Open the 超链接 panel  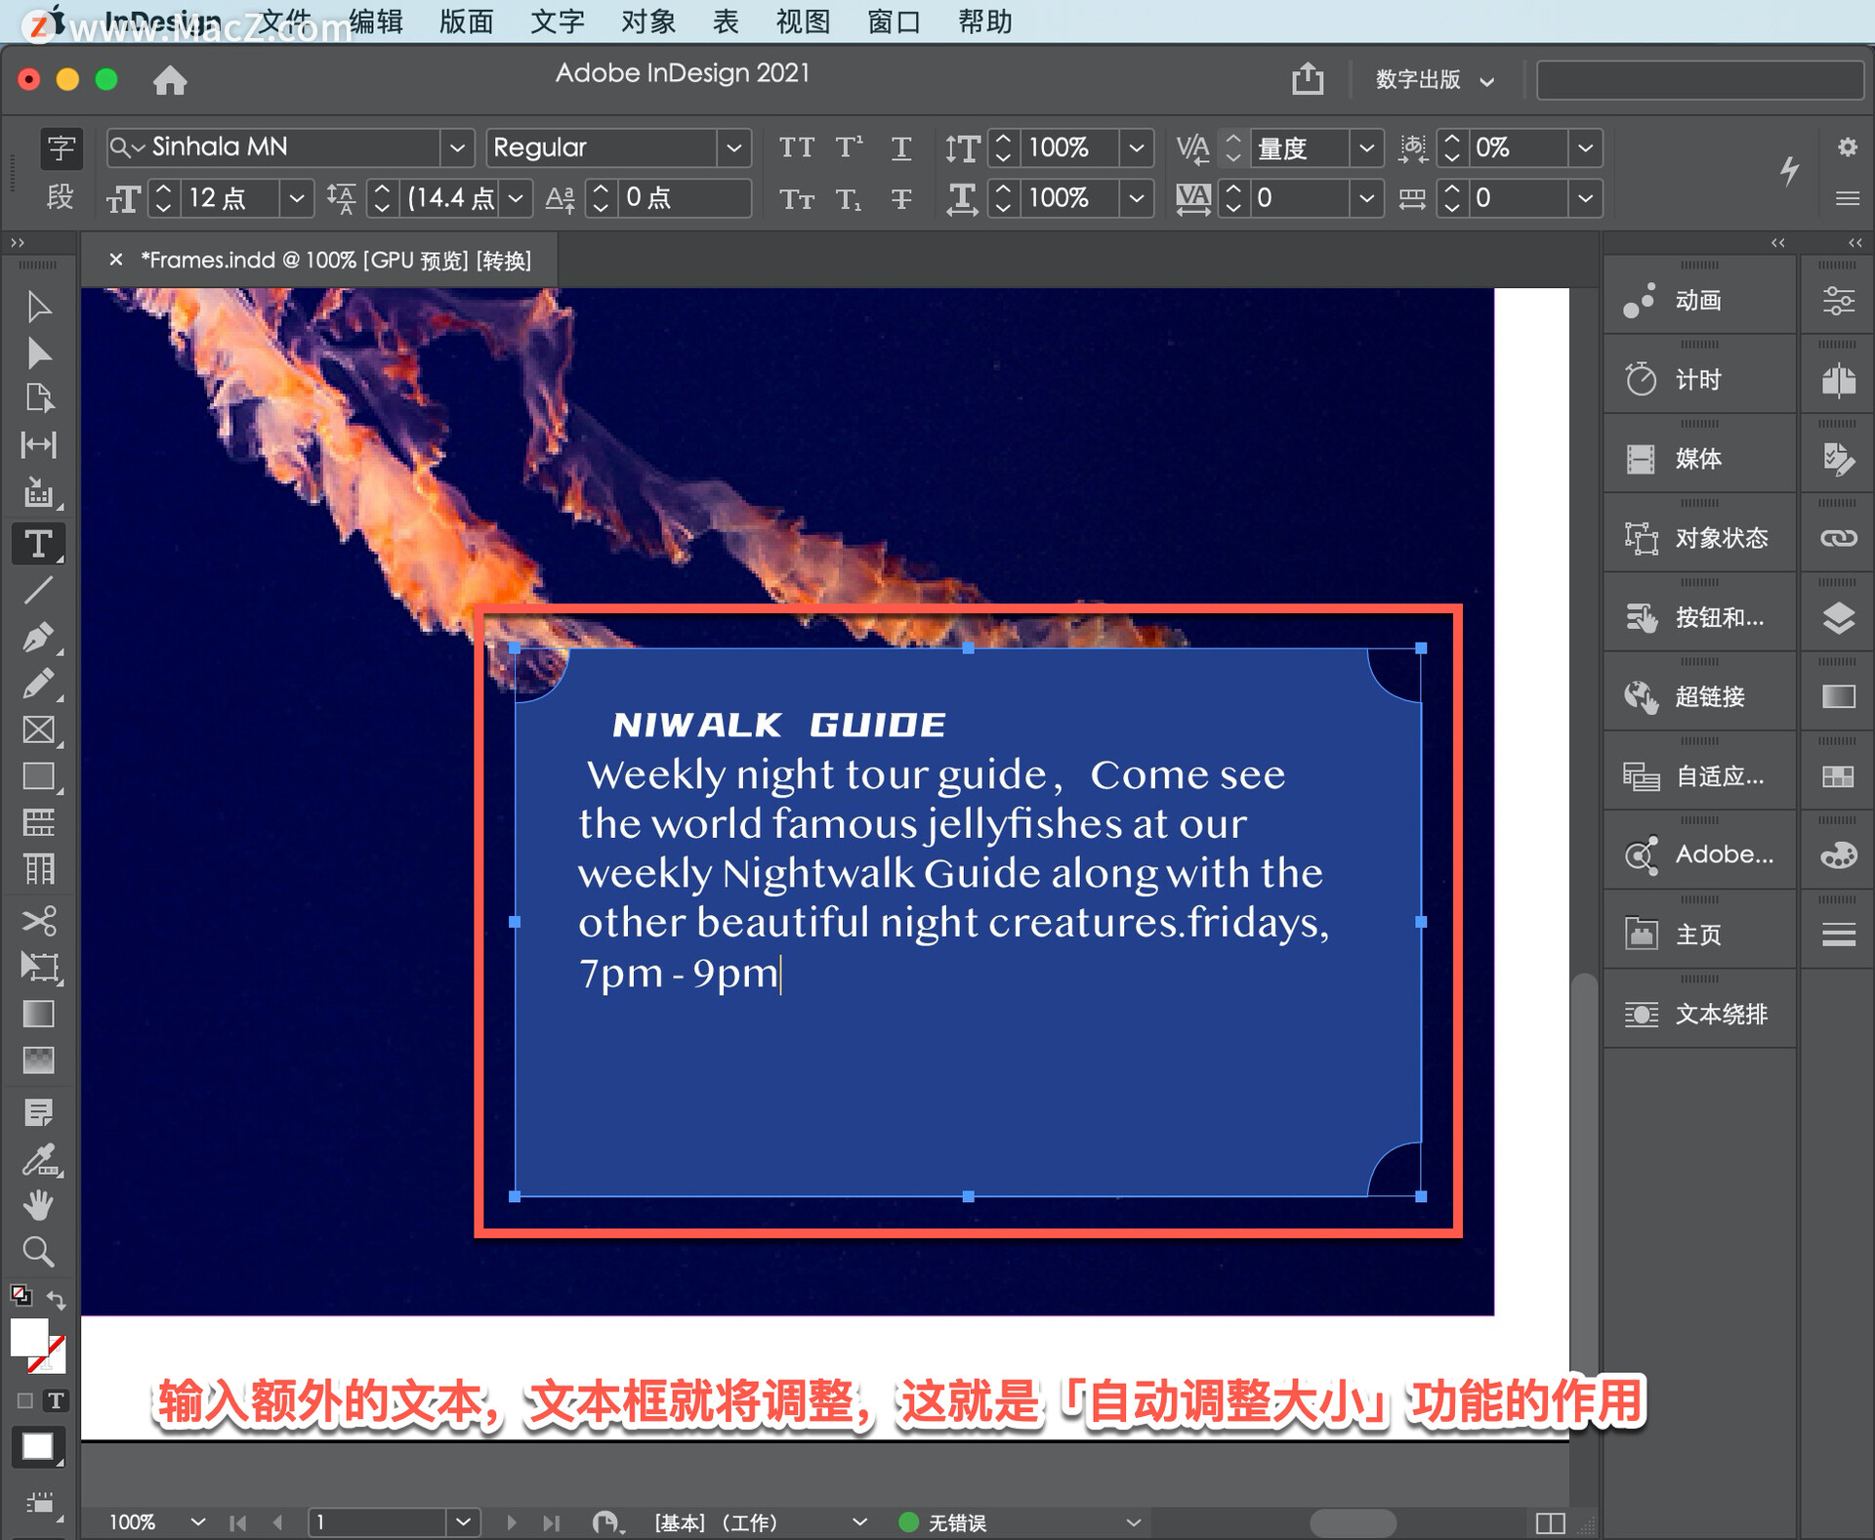coord(1699,697)
